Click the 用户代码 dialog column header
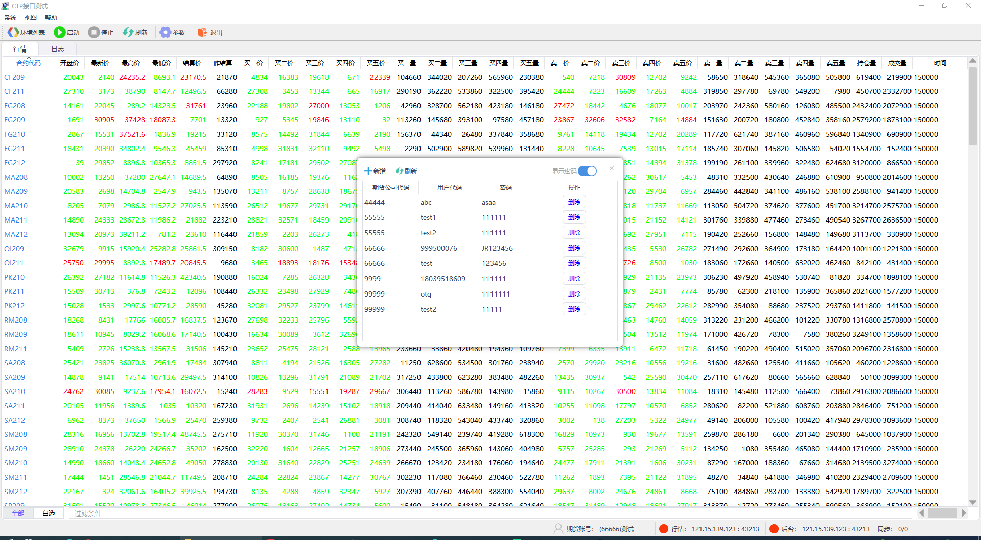This screenshot has height=540, width=981. pyautogui.click(x=450, y=187)
